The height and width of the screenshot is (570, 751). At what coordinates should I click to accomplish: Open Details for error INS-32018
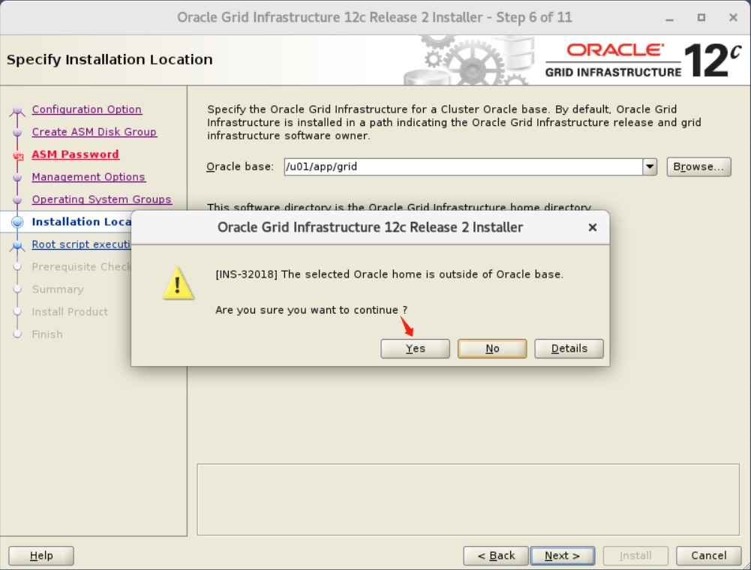[x=568, y=348]
